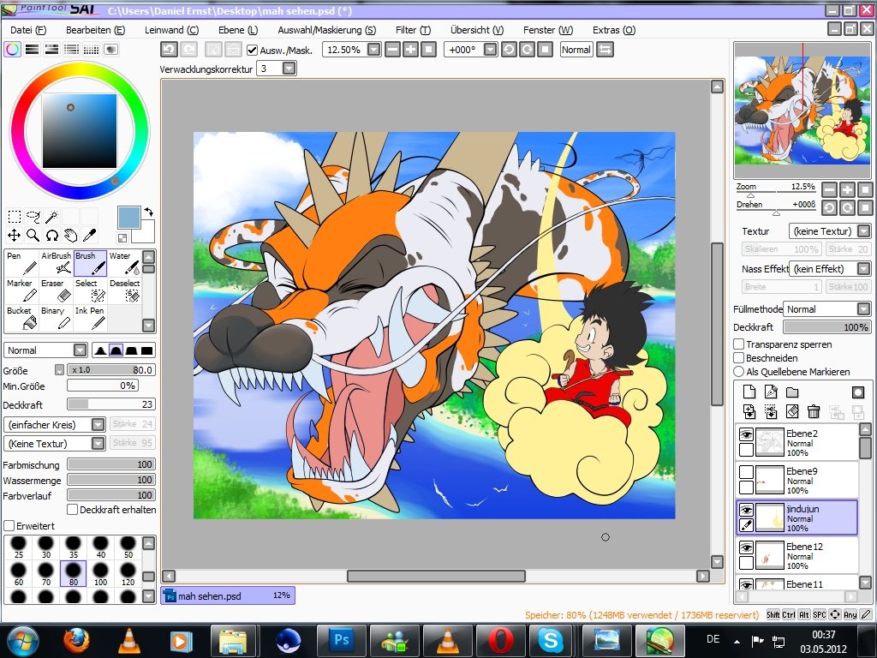Image resolution: width=877 pixels, height=658 pixels.
Task: Open the rotation angle +000° dropdown
Action: [490, 50]
